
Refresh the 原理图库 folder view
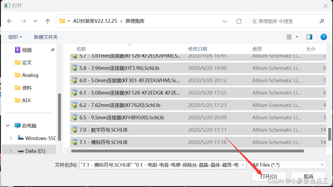click(x=239, y=21)
